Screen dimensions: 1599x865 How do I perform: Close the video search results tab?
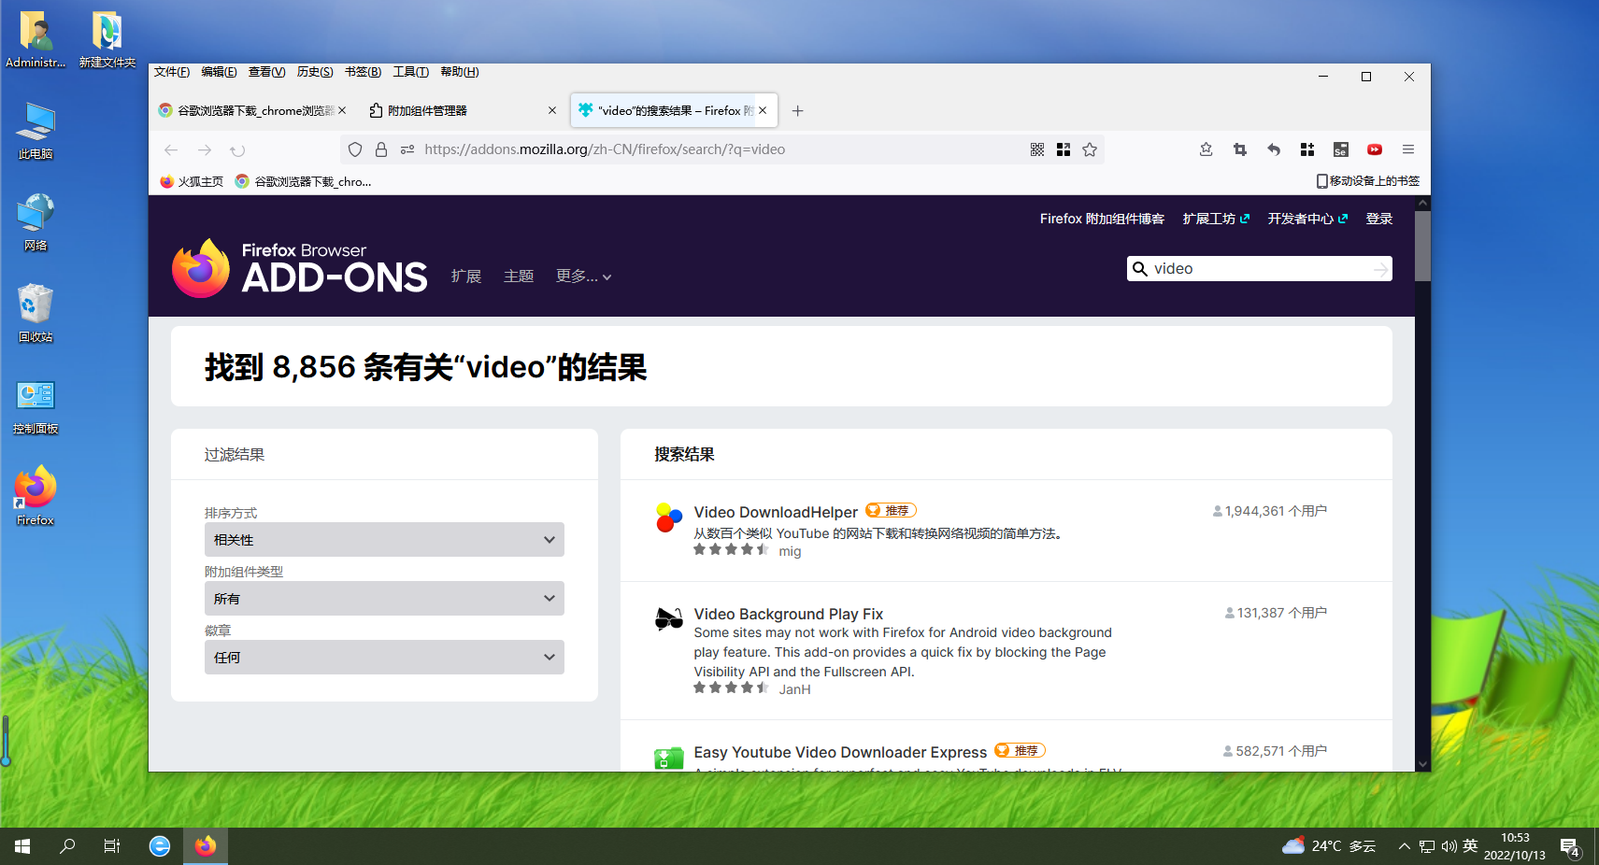tap(763, 110)
